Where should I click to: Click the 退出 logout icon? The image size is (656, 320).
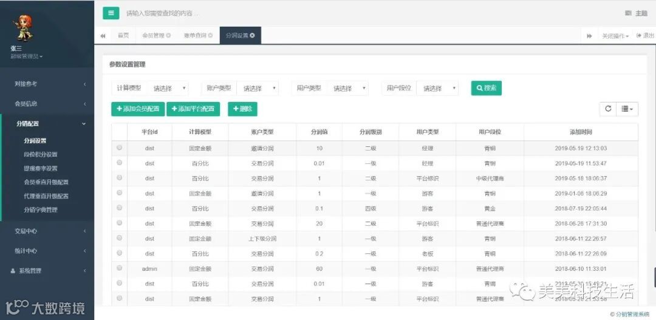(x=639, y=36)
